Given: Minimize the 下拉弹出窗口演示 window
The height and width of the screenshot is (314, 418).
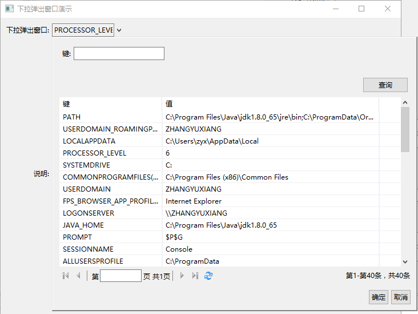Looking at the screenshot, I should 336,9.
